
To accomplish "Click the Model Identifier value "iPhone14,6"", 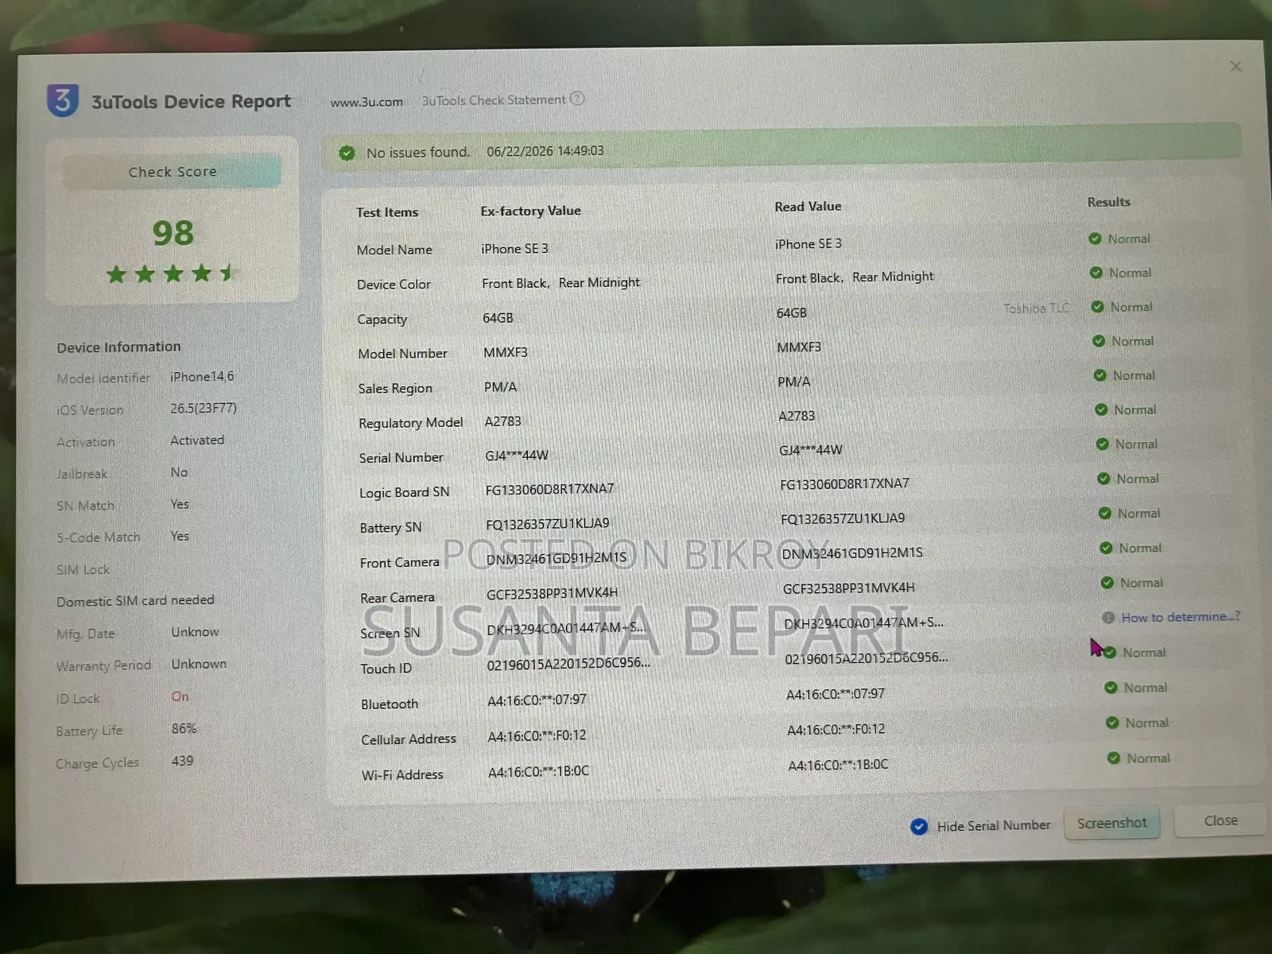I will click(202, 377).
